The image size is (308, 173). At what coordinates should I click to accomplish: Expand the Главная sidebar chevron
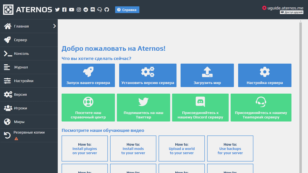click(54, 26)
